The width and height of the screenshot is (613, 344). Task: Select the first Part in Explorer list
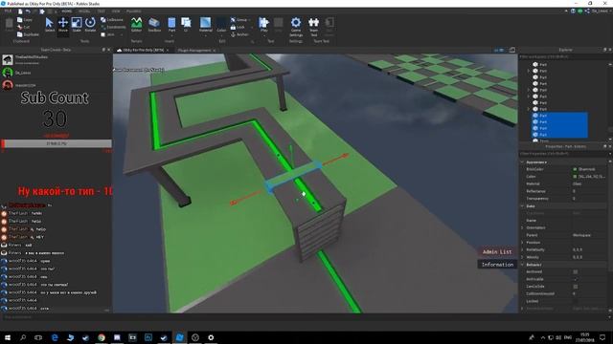point(539,64)
